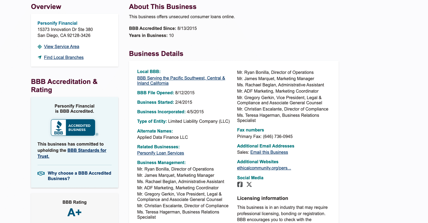428x223 pixels.
Task: Click the crosshair icon beside View Service Area
Action: tap(40, 47)
